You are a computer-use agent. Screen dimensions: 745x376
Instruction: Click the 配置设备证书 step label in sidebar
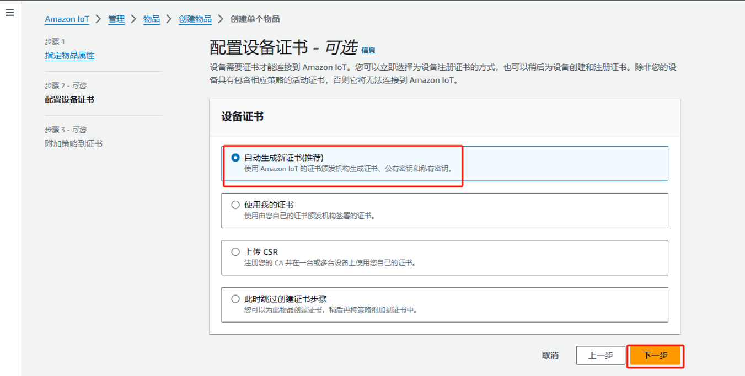[x=69, y=100]
